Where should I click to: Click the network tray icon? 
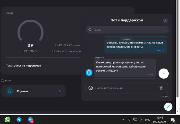(x=135, y=119)
